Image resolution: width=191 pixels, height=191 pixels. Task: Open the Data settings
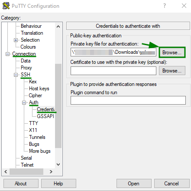26,61
